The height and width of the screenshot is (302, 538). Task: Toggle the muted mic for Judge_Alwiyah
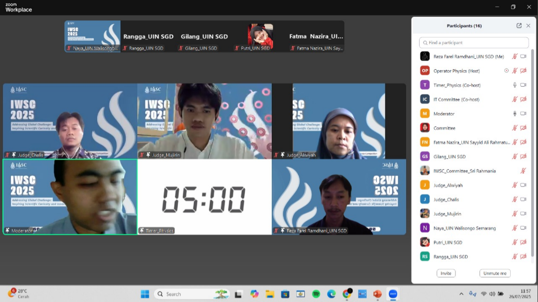click(515, 185)
